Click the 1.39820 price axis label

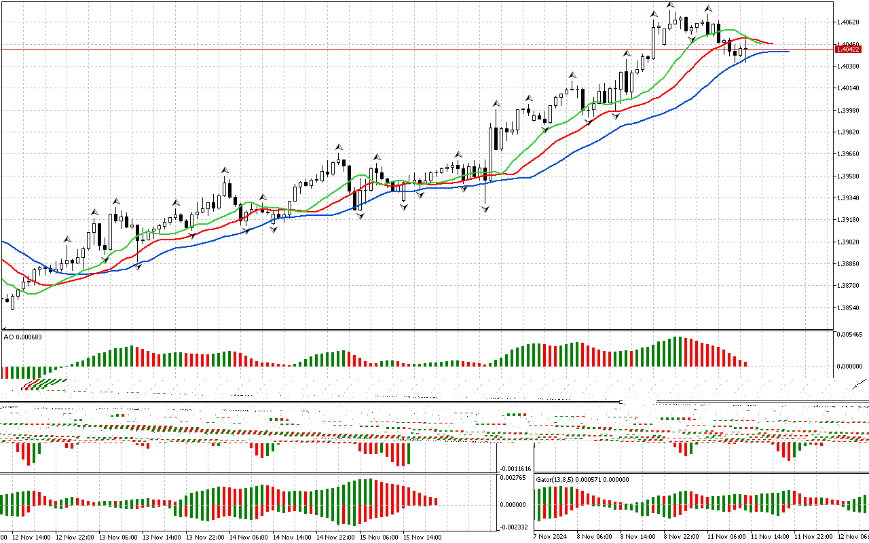pos(849,132)
